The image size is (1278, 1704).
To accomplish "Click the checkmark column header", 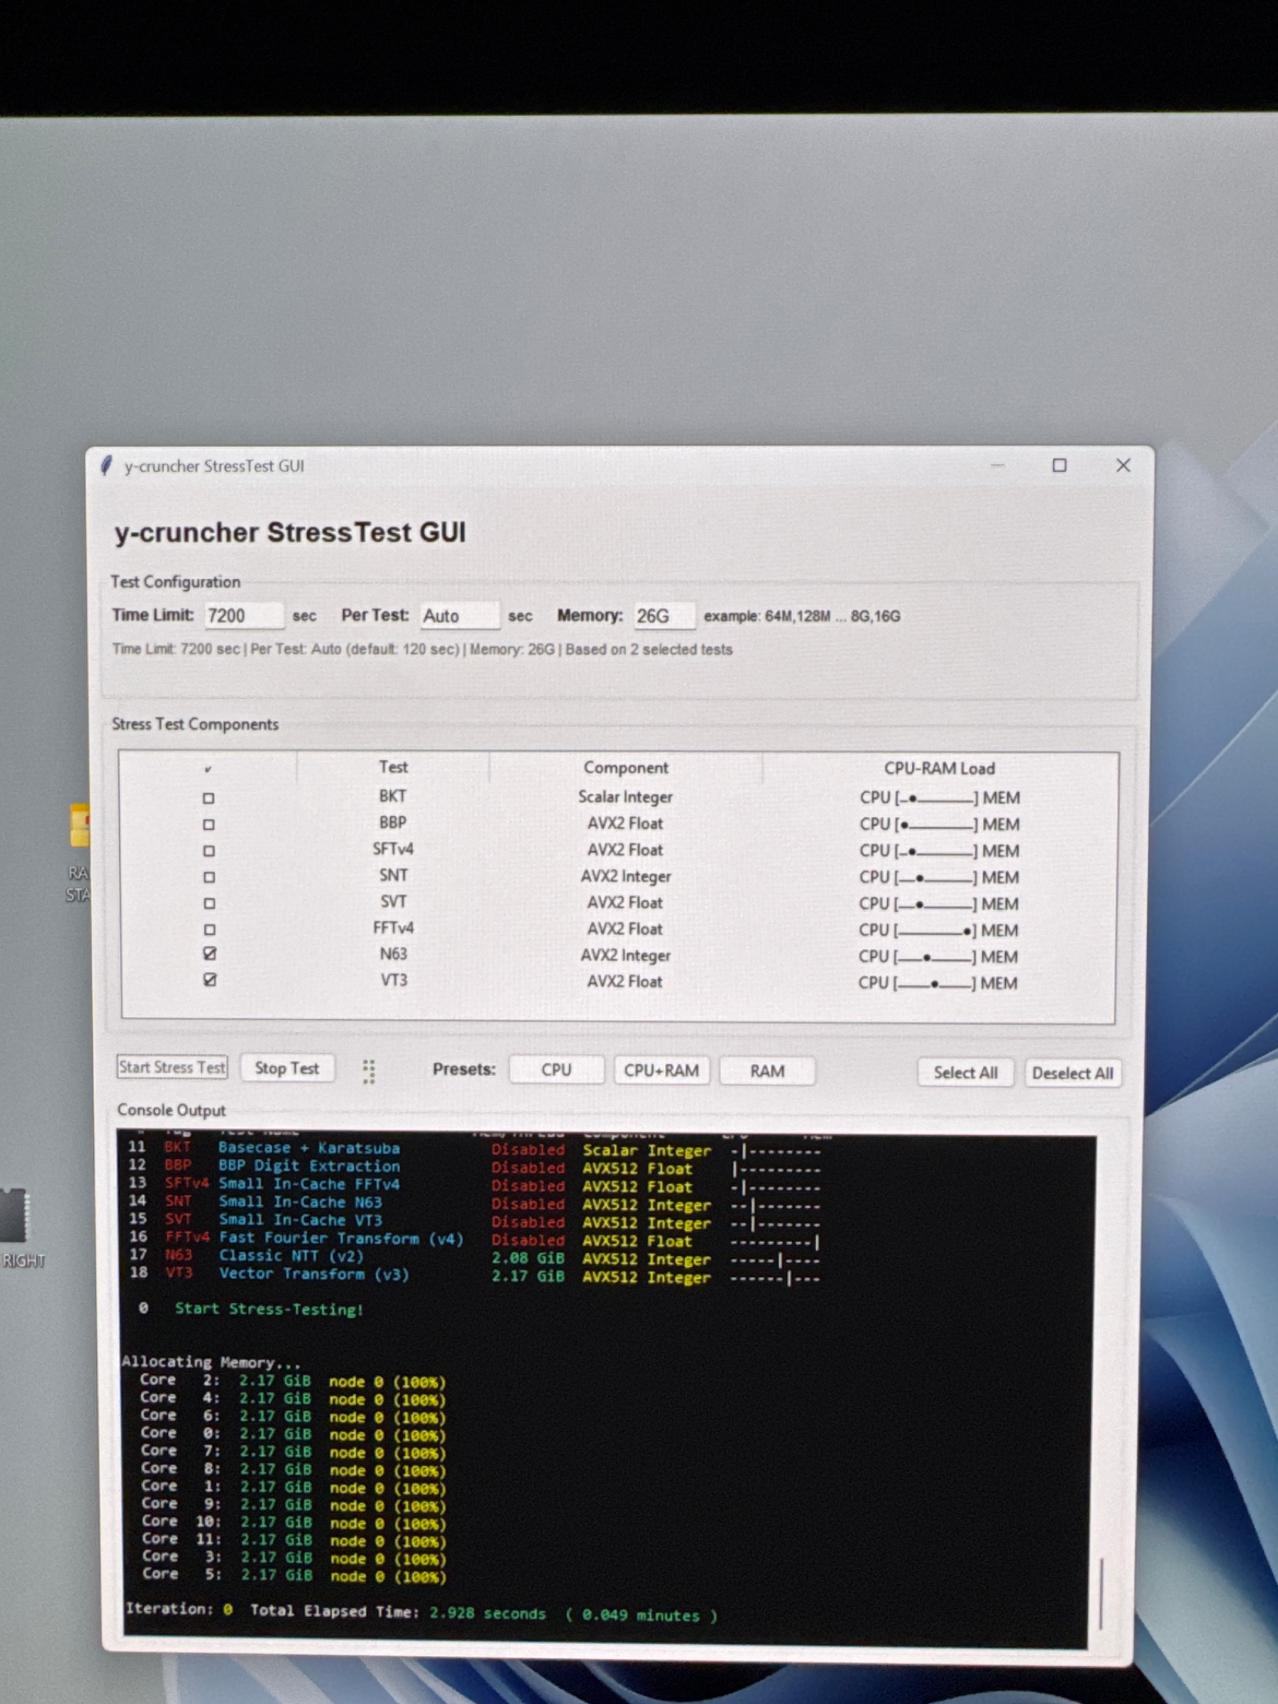I will pyautogui.click(x=208, y=768).
